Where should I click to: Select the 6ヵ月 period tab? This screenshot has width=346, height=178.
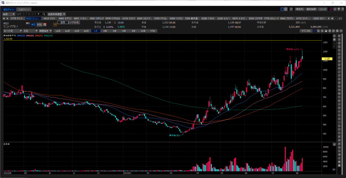click(86, 31)
